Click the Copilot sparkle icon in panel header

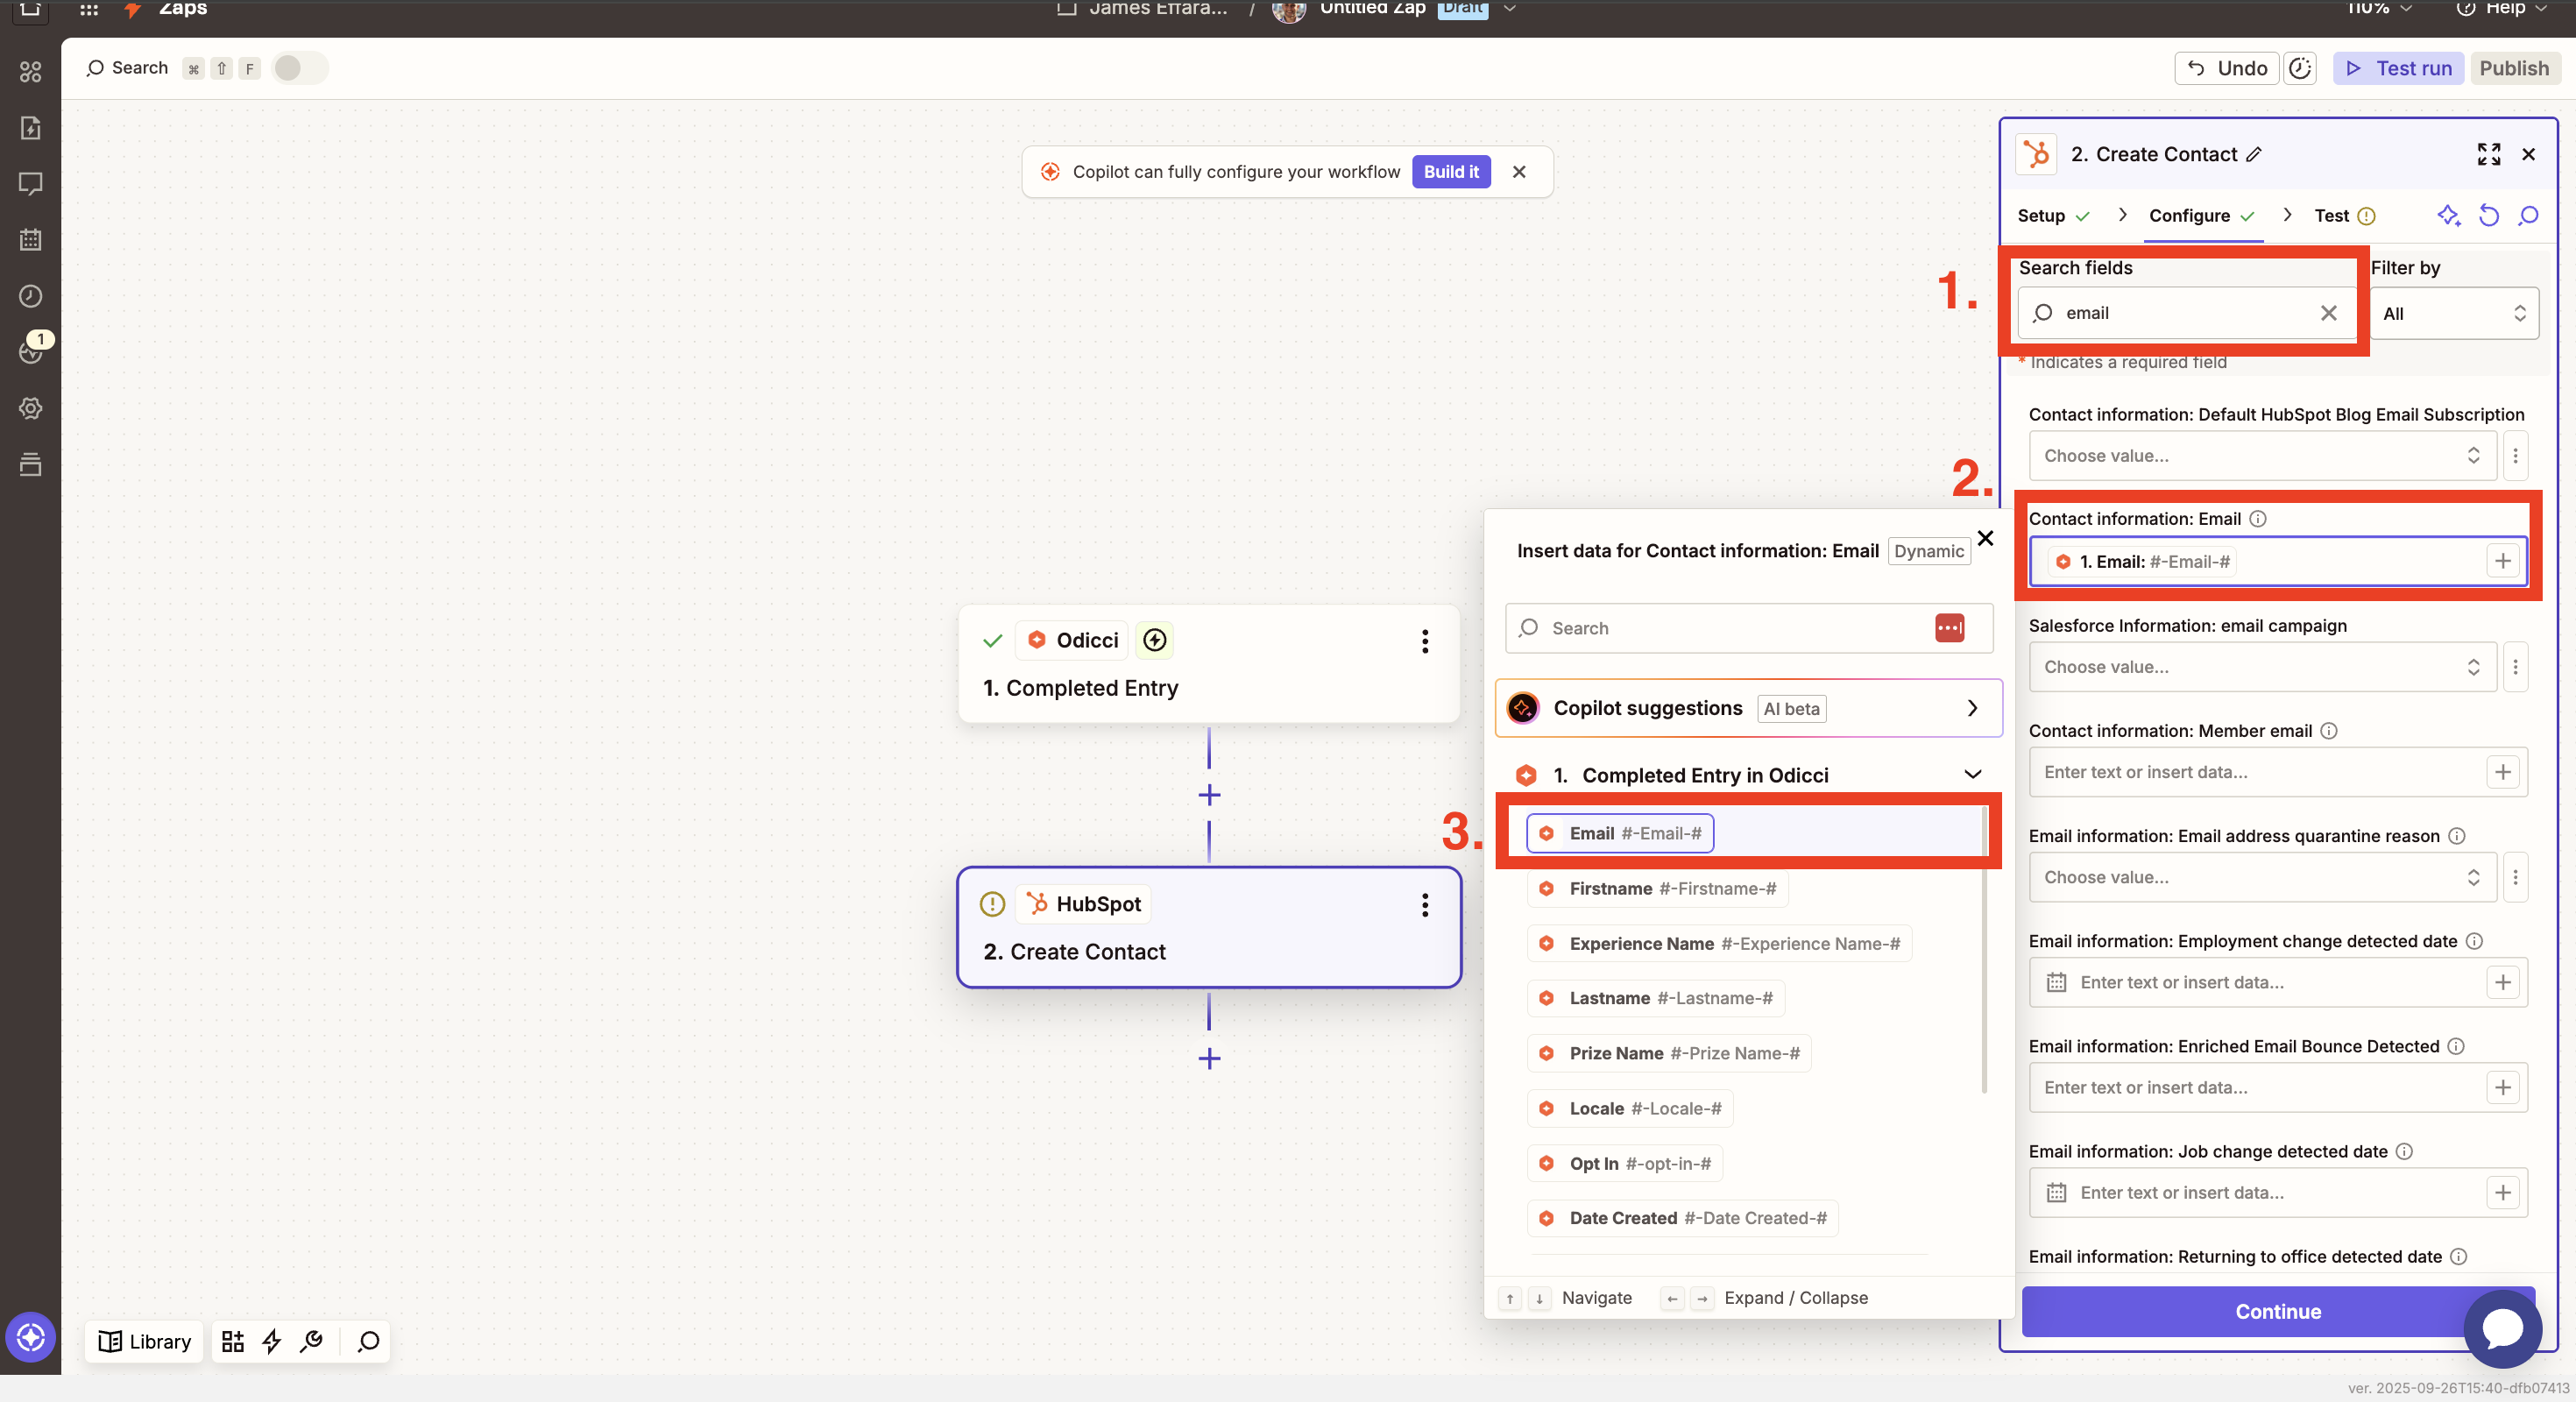(2447, 215)
